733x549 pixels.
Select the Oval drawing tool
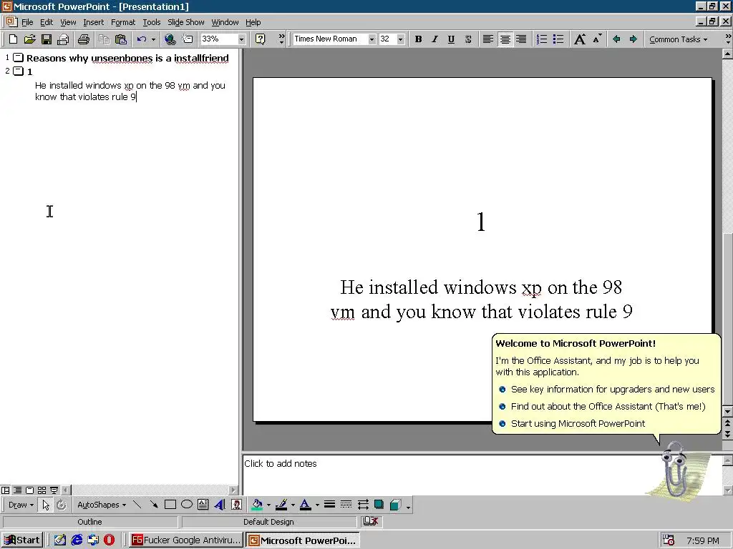click(x=187, y=505)
